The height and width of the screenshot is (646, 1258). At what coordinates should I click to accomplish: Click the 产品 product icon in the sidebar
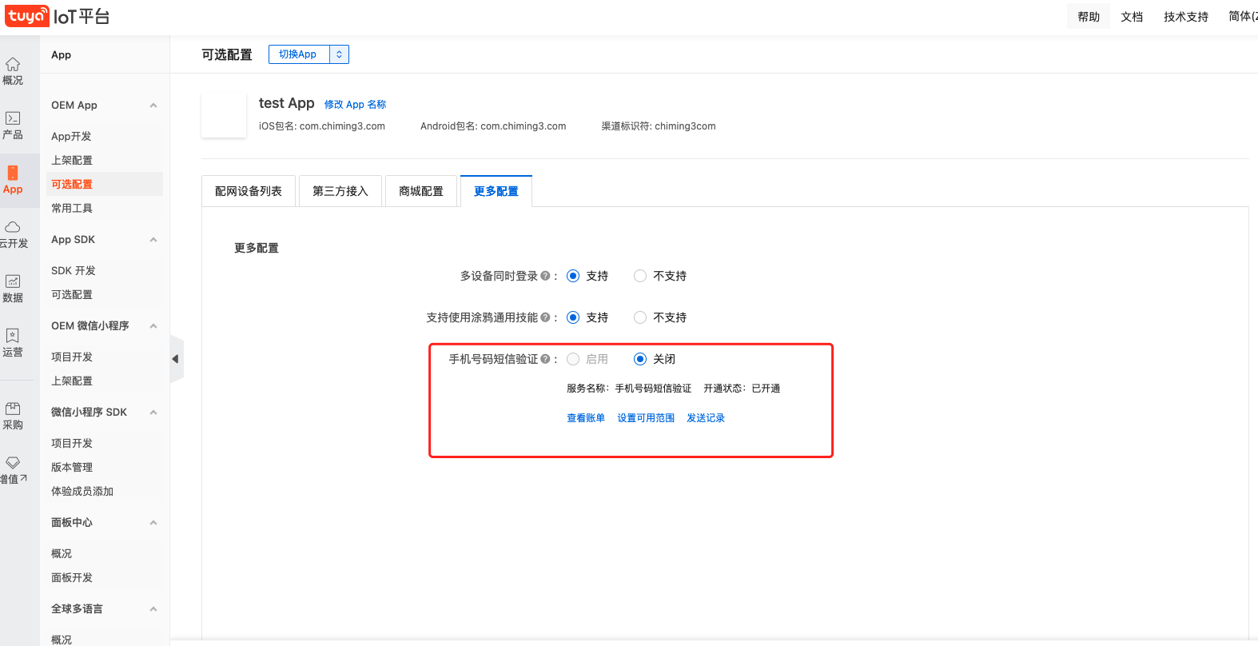pos(13,119)
